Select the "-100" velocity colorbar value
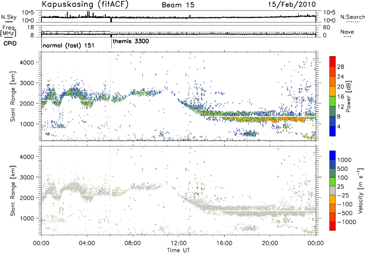 345,204
